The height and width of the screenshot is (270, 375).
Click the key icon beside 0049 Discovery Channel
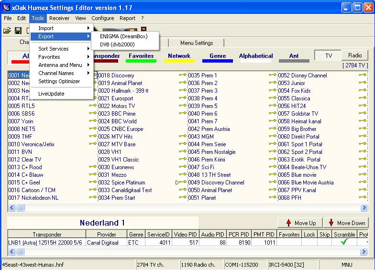(x=273, y=182)
